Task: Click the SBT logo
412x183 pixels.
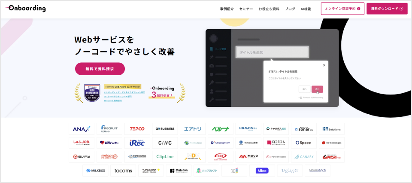Action: pyautogui.click(x=221, y=157)
